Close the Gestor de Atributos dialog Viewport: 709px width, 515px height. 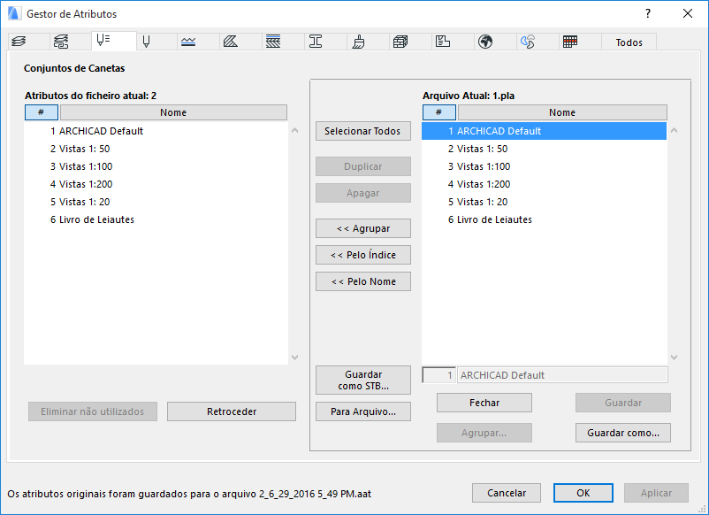click(687, 13)
